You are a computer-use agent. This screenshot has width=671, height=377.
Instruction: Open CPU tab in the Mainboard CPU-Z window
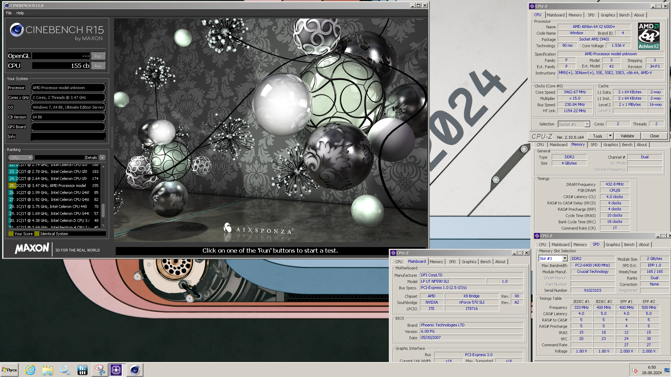(399, 262)
